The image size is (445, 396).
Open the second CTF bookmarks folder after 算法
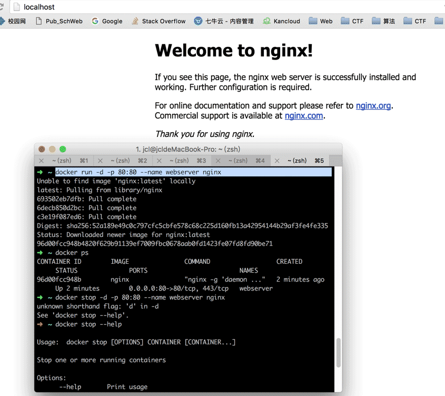[x=414, y=21]
